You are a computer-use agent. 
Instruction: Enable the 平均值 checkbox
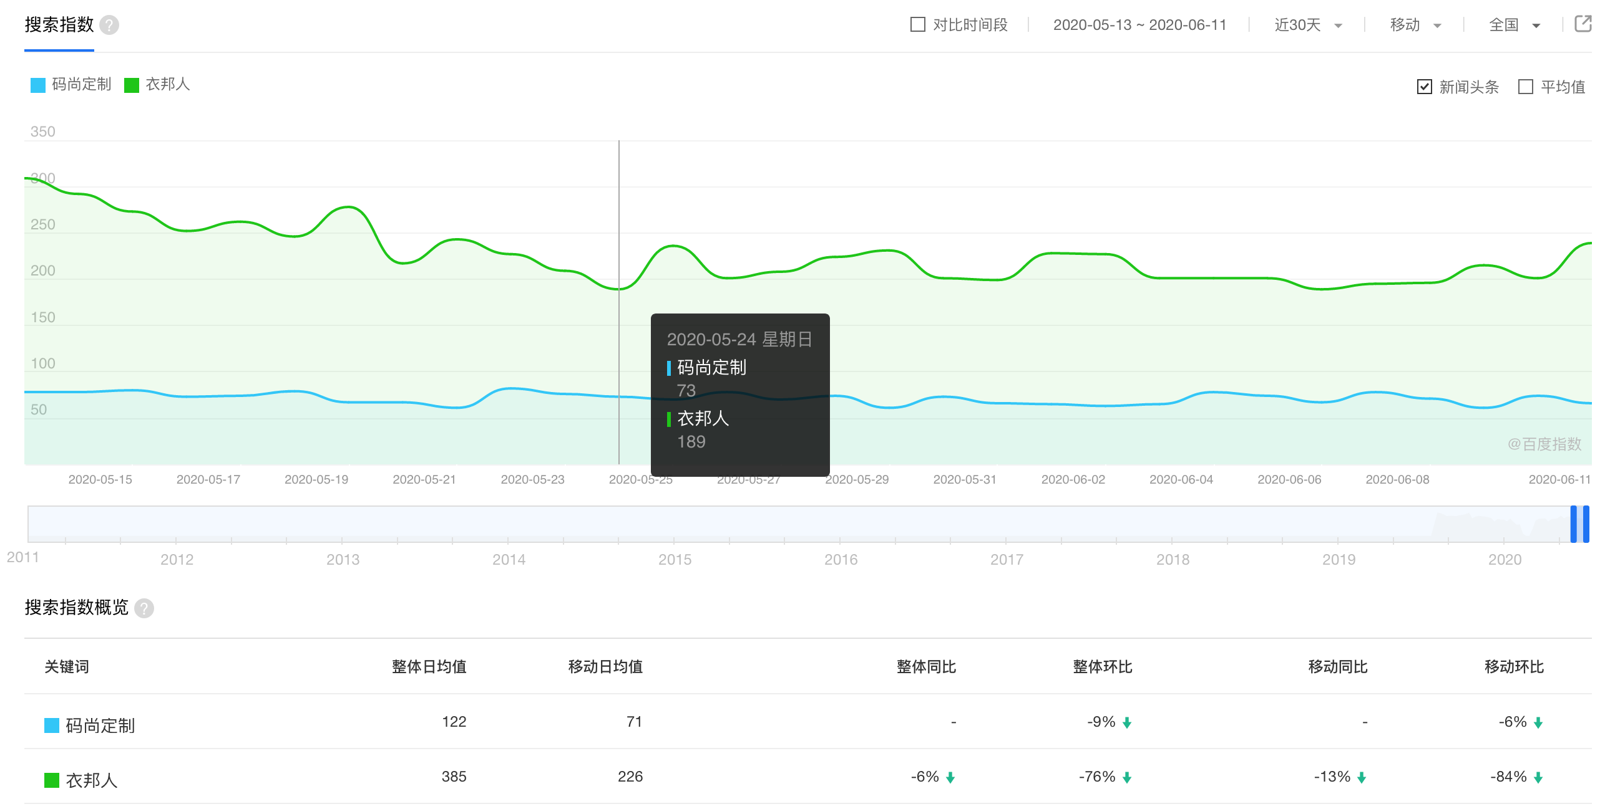point(1526,87)
